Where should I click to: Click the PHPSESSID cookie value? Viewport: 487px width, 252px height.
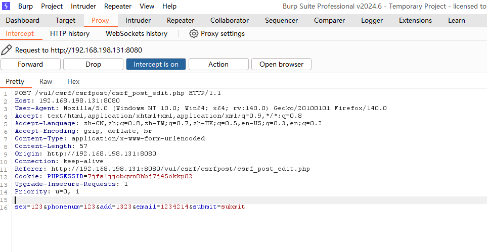click(x=140, y=176)
